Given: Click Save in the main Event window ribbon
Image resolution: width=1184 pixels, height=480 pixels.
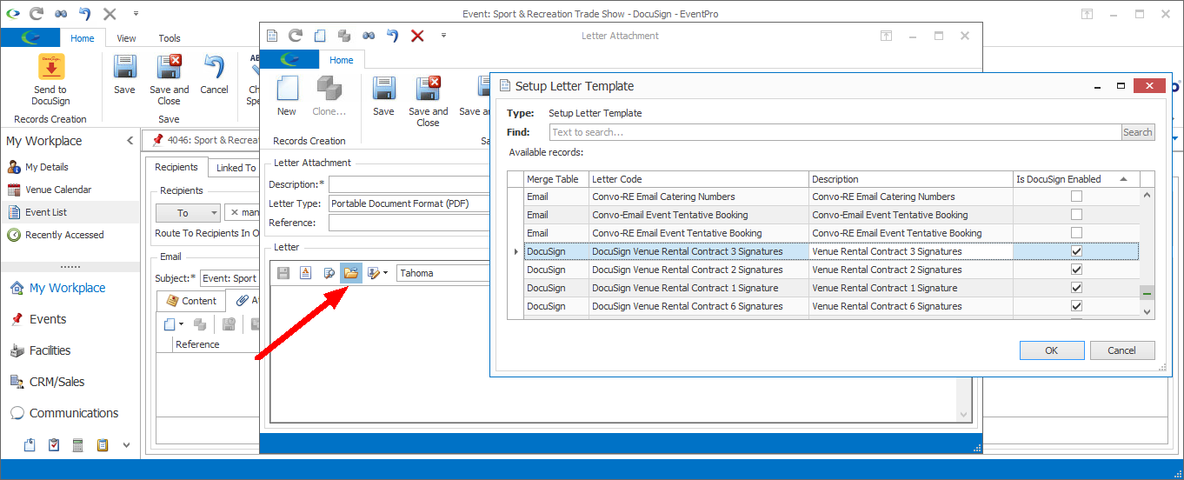Looking at the screenshot, I should (124, 74).
